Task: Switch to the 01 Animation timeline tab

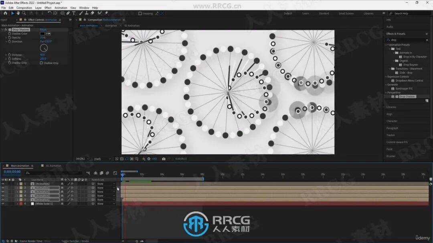Action: (x=53, y=166)
